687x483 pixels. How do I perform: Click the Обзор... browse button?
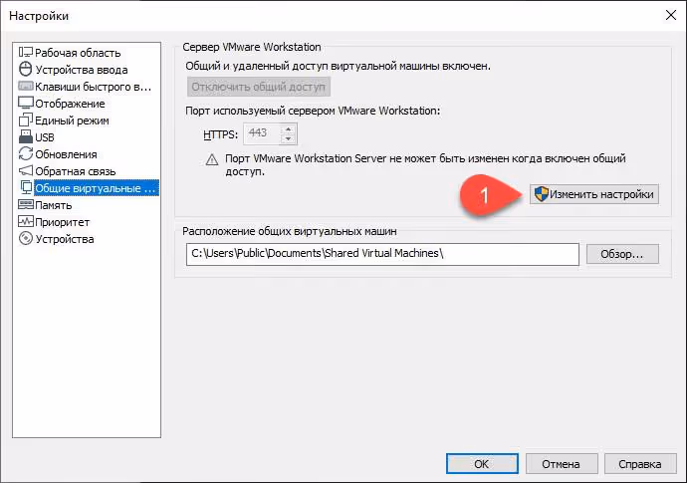[x=622, y=254]
